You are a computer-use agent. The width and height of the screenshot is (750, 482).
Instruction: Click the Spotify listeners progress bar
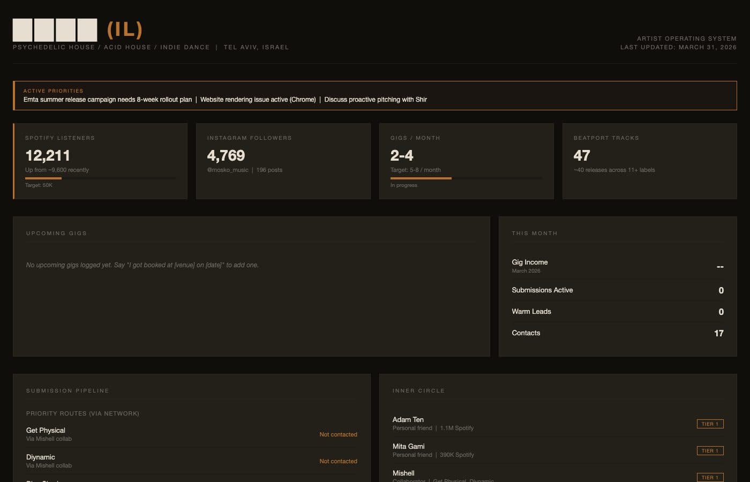[x=100, y=178]
